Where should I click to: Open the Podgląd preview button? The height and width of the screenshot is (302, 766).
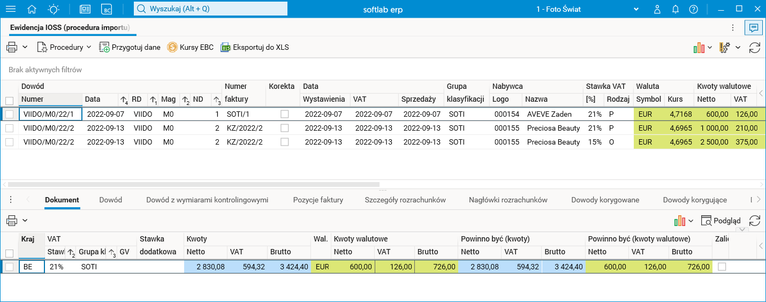pyautogui.click(x=721, y=221)
